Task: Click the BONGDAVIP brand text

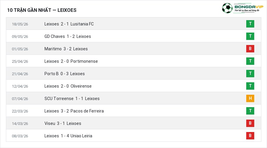Action: click(249, 7)
